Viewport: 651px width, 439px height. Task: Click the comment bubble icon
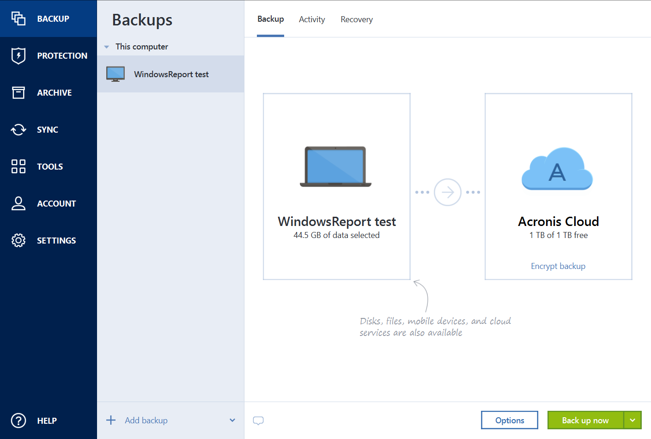[x=258, y=421]
